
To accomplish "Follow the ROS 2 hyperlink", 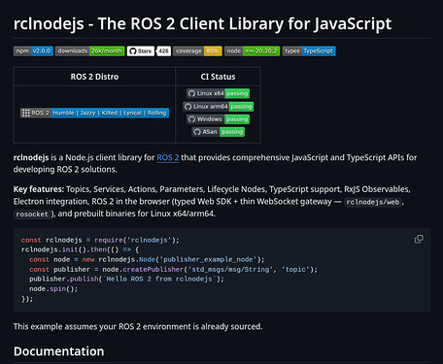I will pos(168,157).
